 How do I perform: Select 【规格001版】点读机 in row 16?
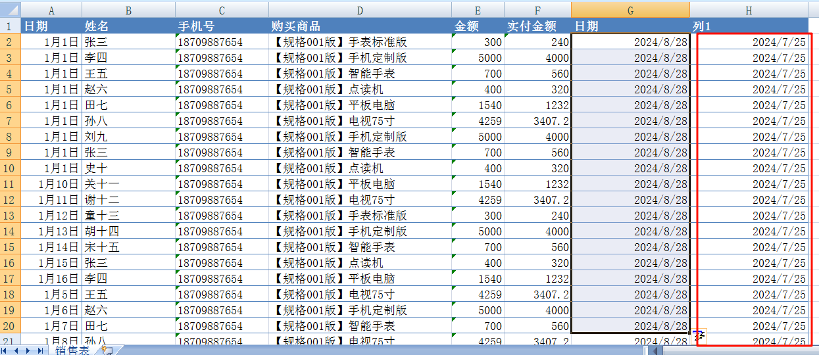click(x=360, y=263)
